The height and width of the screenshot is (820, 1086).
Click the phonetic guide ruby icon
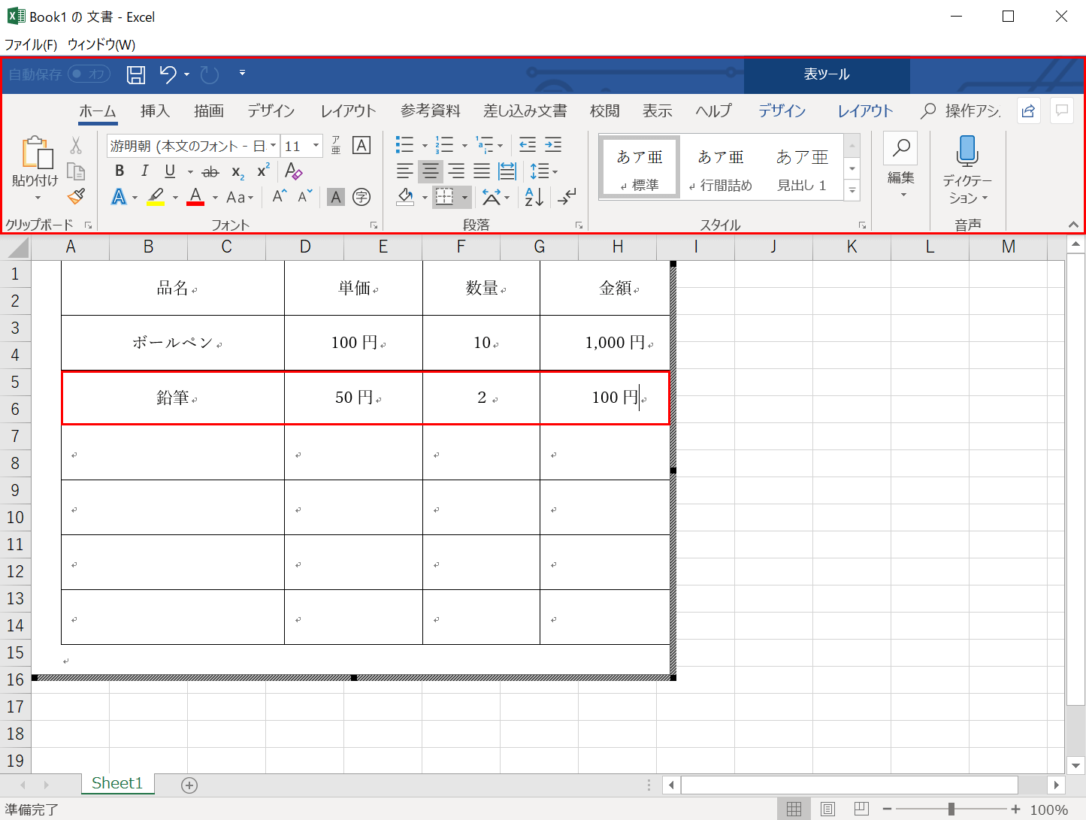(336, 146)
